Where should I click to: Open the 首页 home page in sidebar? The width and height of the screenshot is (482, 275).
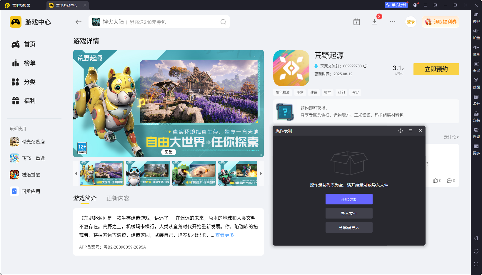(24, 44)
